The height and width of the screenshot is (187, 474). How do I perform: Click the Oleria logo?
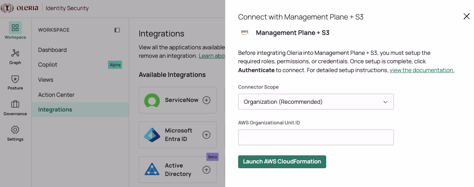(x=20, y=8)
